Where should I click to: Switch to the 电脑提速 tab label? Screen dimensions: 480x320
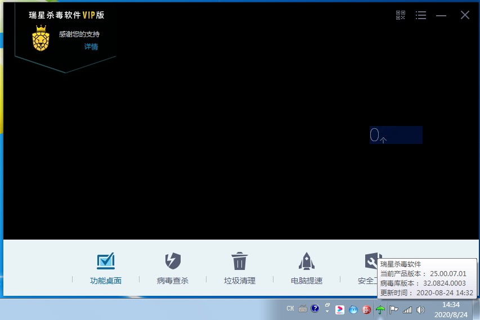(307, 281)
